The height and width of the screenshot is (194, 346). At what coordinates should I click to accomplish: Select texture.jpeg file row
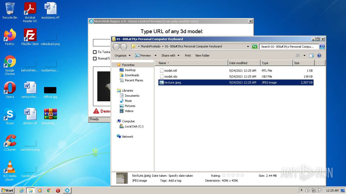[x=236, y=82]
